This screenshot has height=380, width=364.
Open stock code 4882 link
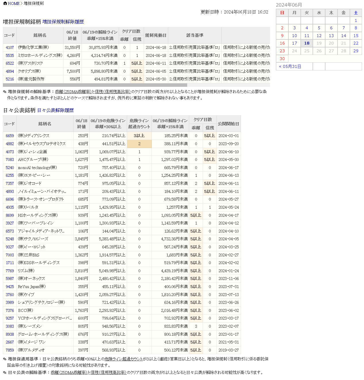click(x=10, y=144)
